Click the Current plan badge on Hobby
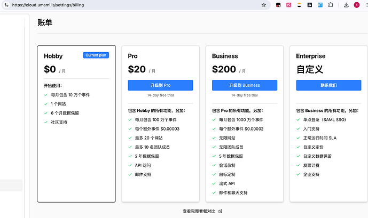The height and width of the screenshot is (218, 368). (x=96, y=55)
